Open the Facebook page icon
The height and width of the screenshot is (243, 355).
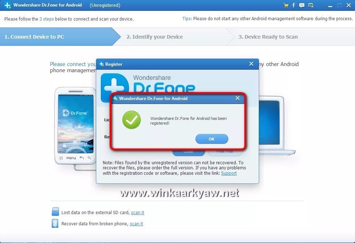(x=293, y=5)
